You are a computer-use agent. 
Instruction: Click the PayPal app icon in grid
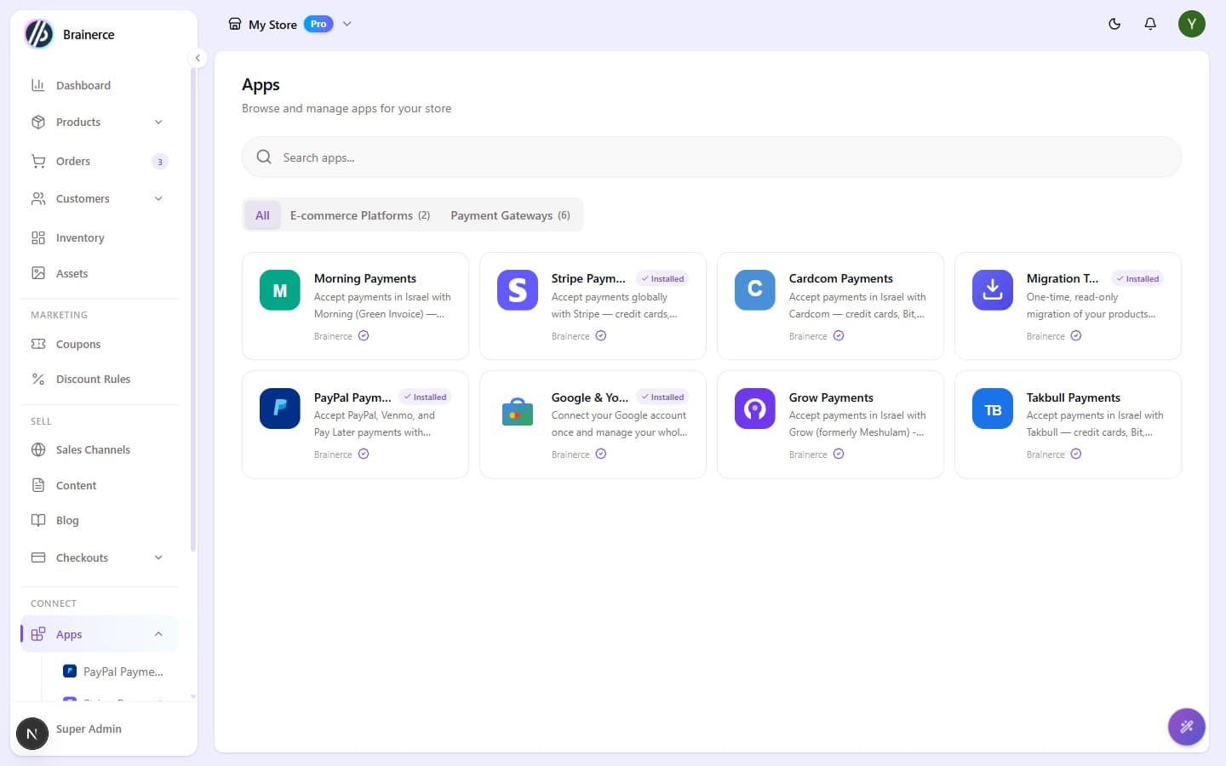coord(280,409)
